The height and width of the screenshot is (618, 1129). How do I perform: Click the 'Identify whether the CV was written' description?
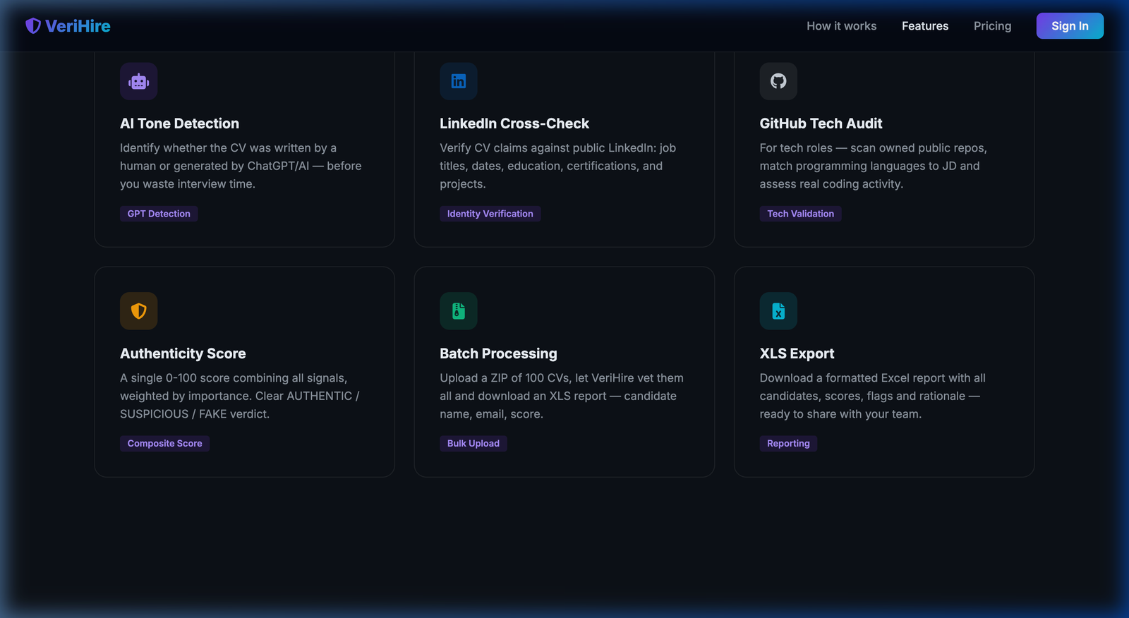(241, 166)
